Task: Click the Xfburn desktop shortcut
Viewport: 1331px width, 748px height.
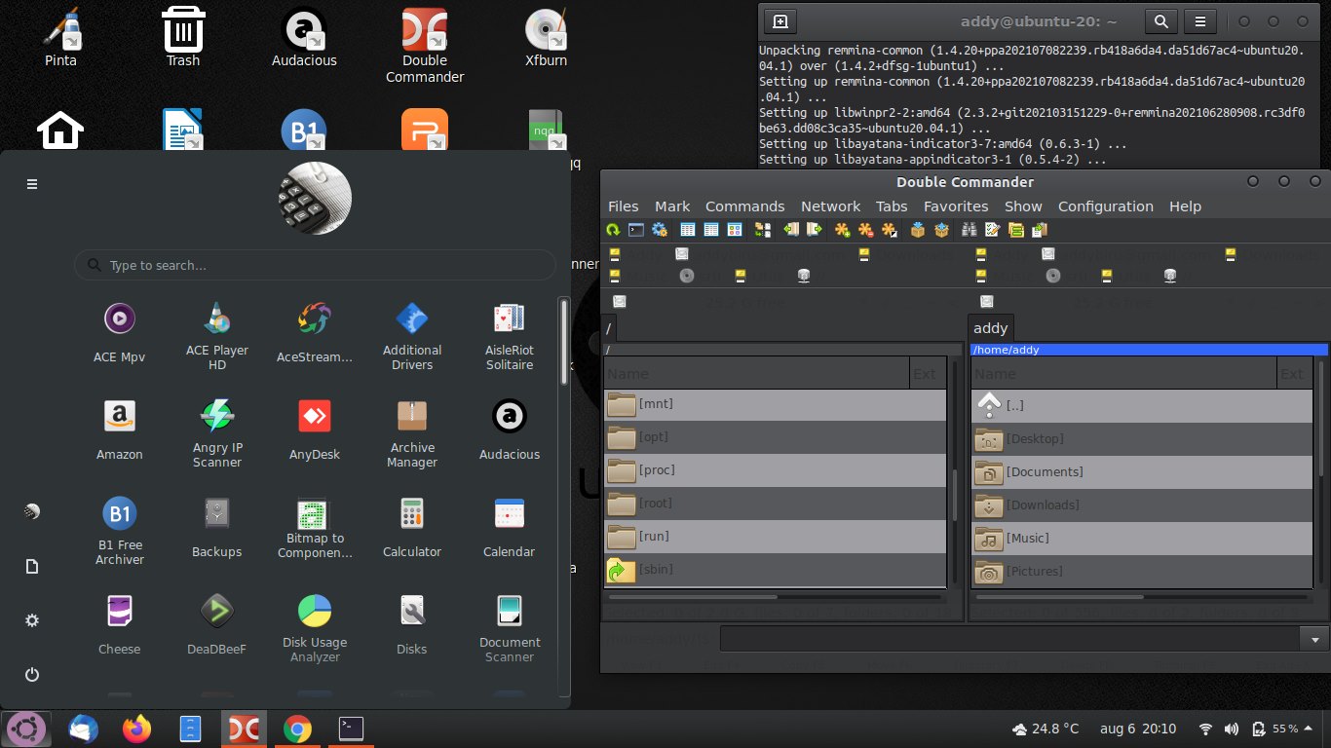Action: point(546,39)
